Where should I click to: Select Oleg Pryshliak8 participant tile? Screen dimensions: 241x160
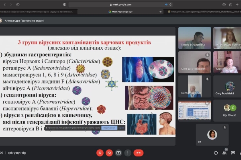point(227,86)
